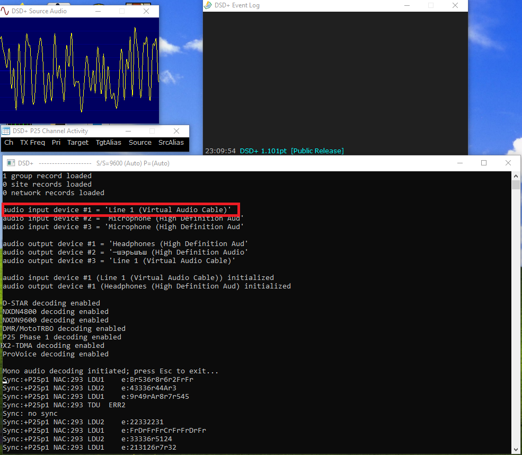Open the DSD+ console window system menu icon
The height and width of the screenshot is (455, 522).
pyautogui.click(x=10, y=163)
